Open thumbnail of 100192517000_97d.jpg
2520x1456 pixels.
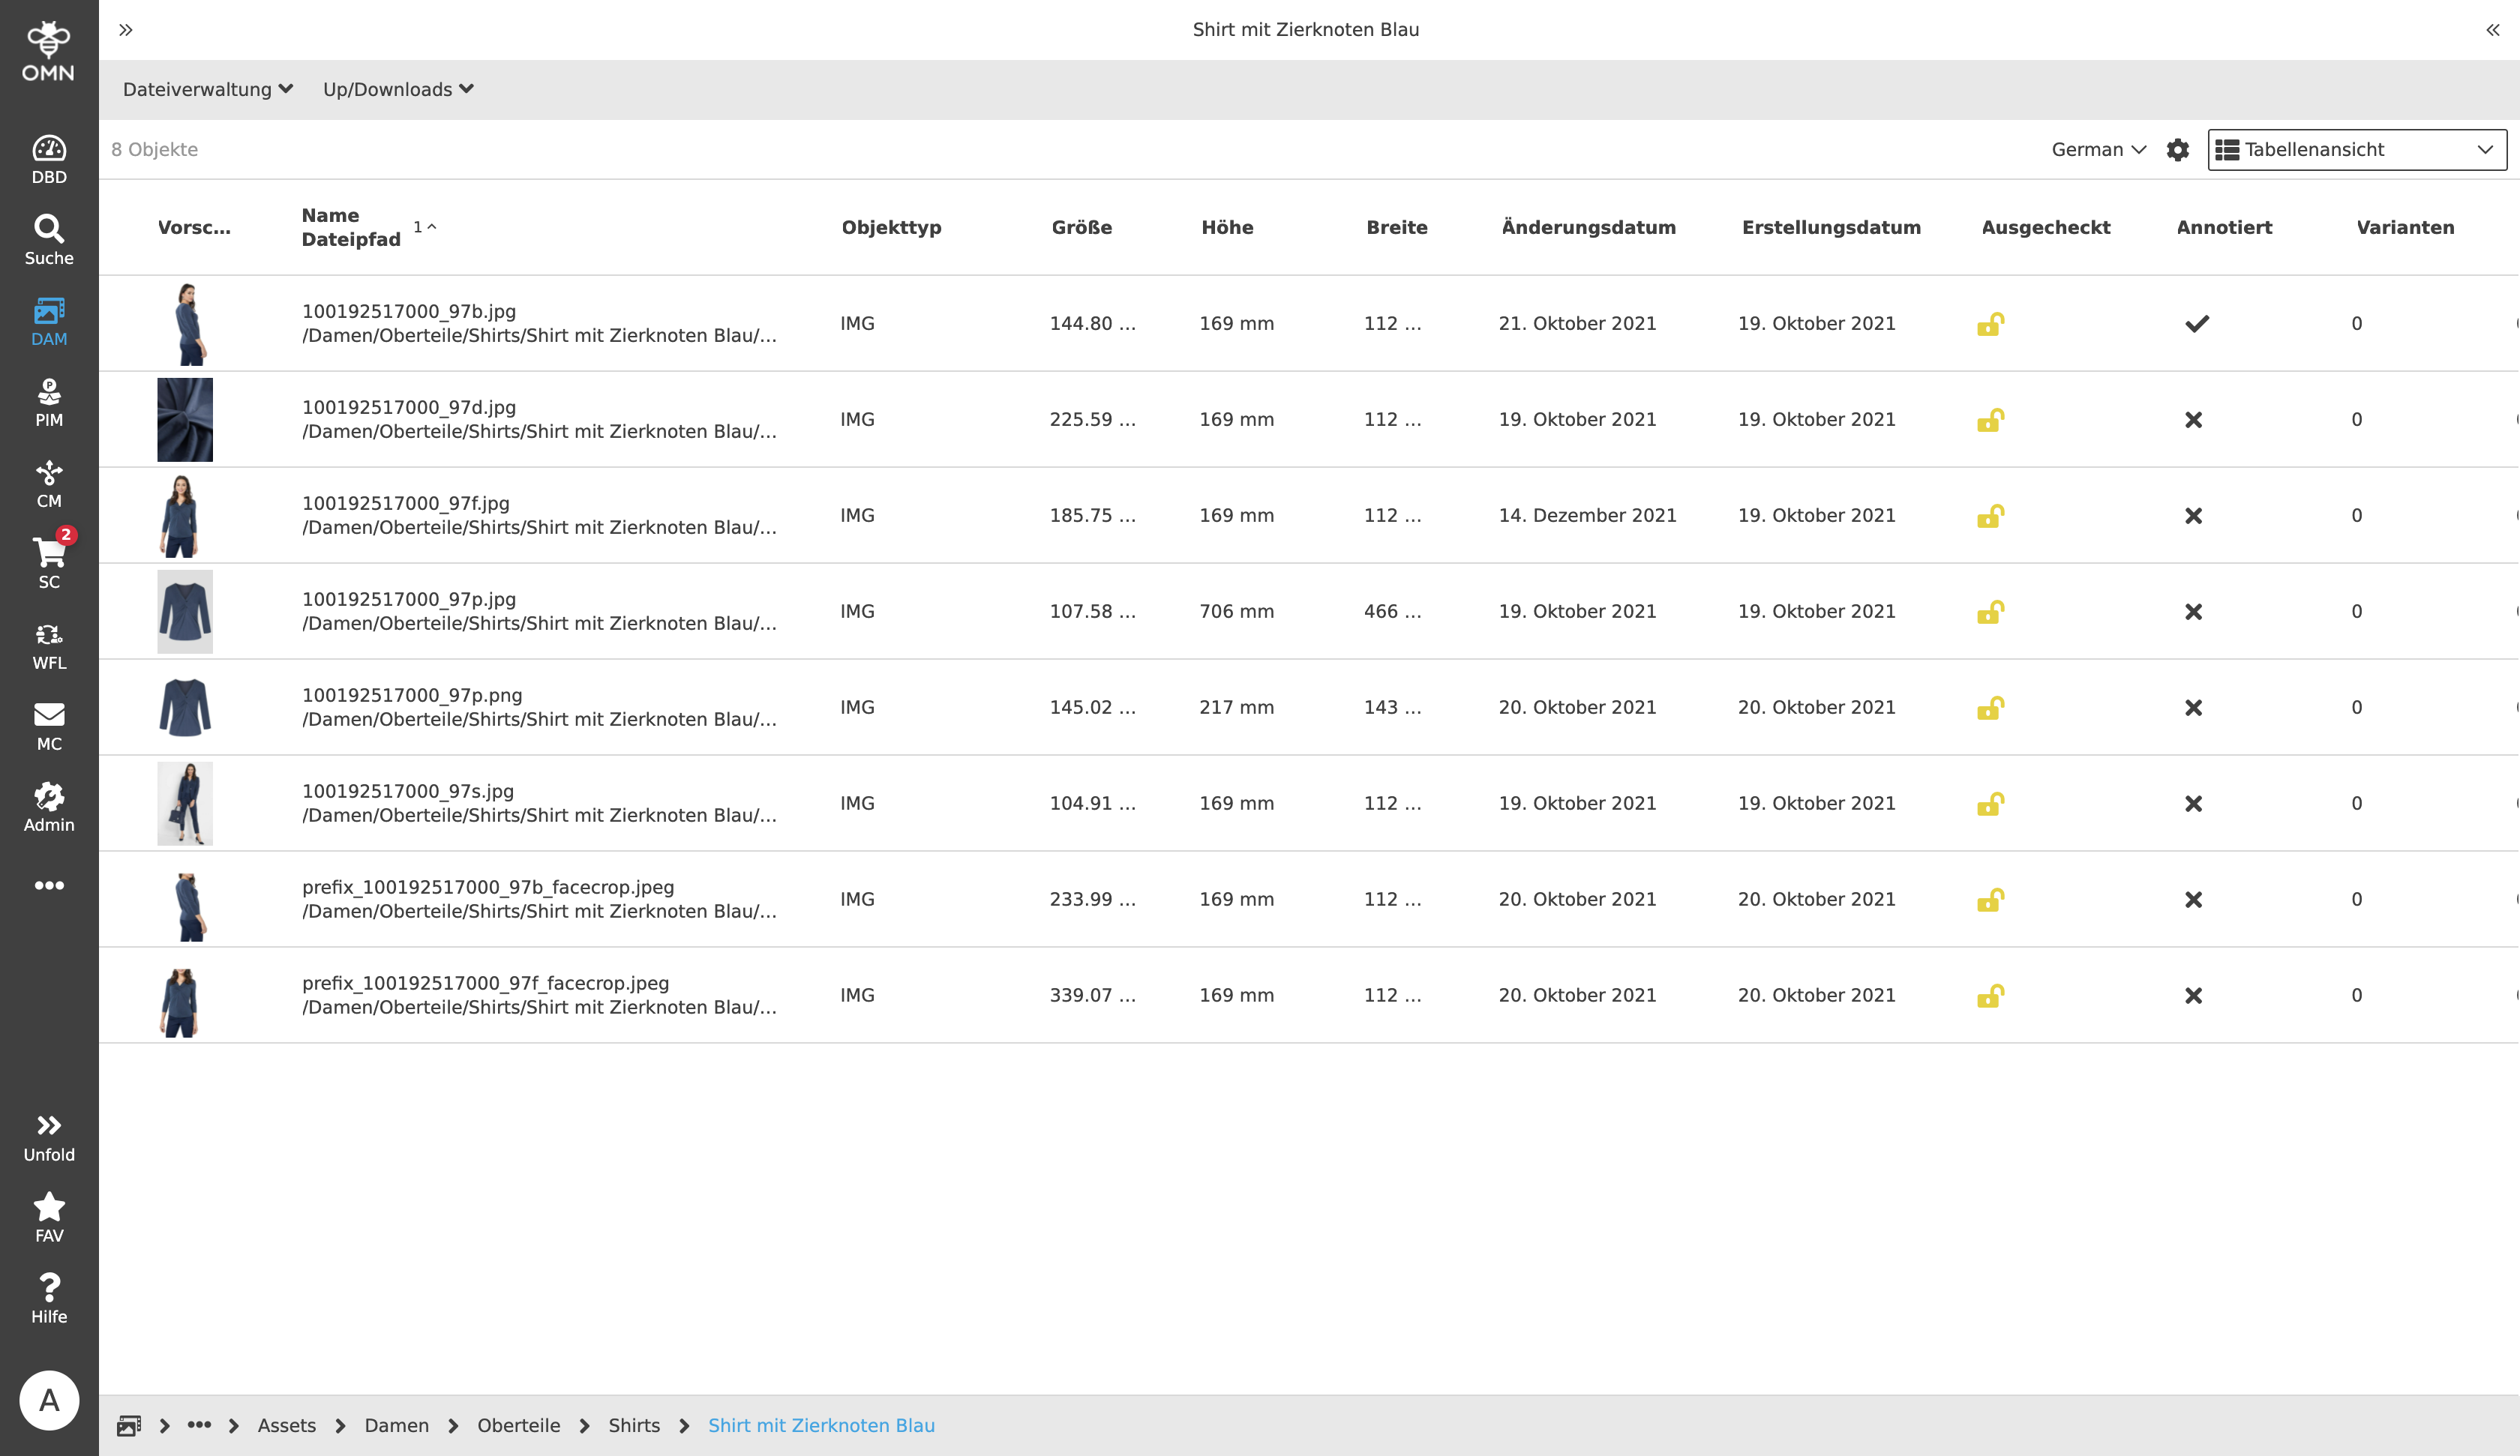click(185, 419)
